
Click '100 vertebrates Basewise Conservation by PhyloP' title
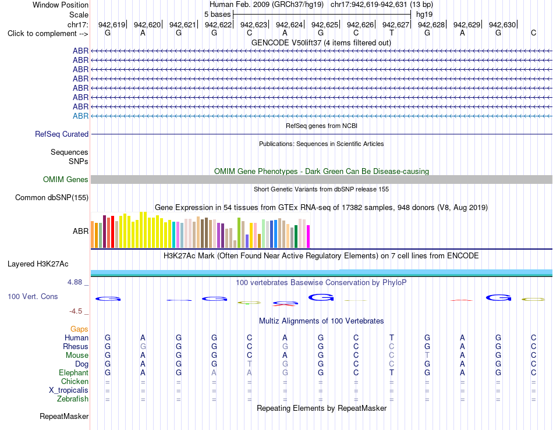[321, 283]
